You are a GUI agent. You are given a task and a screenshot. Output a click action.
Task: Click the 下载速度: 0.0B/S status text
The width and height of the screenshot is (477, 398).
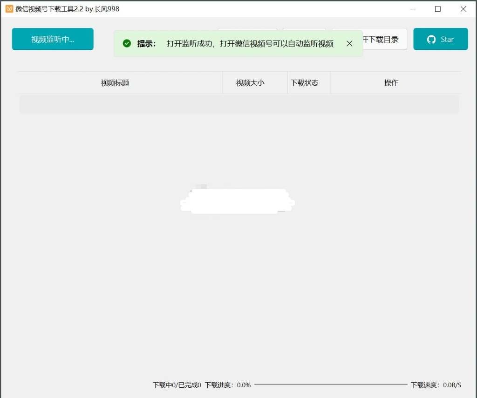pos(436,385)
